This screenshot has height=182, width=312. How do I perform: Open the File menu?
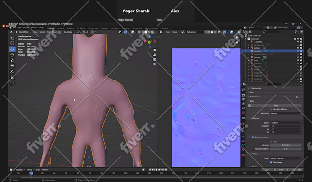point(14,28)
